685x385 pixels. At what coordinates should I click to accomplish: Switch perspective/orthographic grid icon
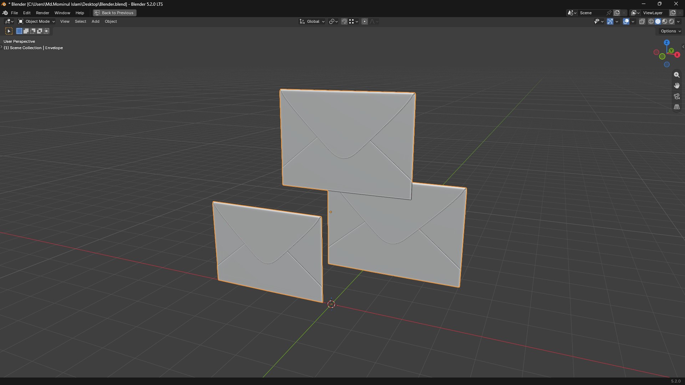676,107
